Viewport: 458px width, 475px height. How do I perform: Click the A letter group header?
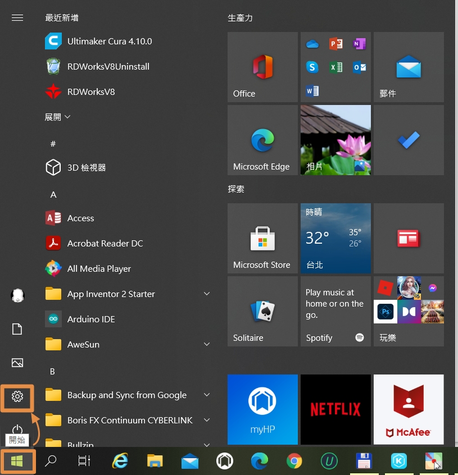pyautogui.click(x=53, y=195)
